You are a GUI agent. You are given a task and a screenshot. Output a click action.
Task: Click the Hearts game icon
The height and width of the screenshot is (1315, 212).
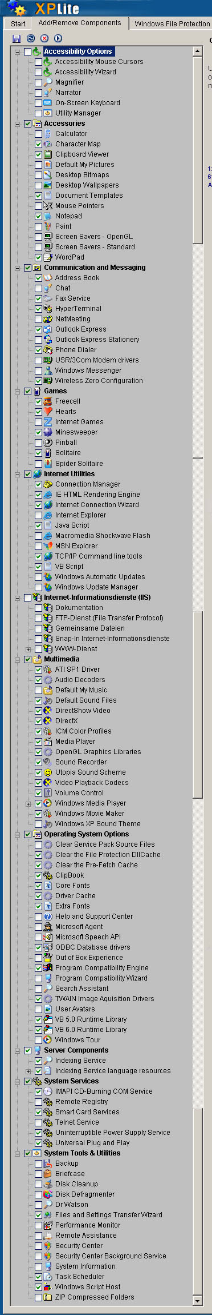coord(48,412)
